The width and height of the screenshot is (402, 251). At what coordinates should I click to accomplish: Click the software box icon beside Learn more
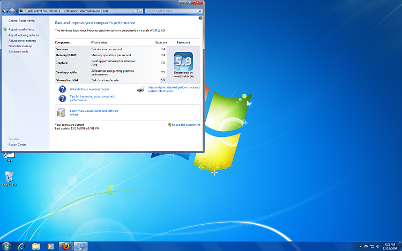pyautogui.click(x=61, y=112)
